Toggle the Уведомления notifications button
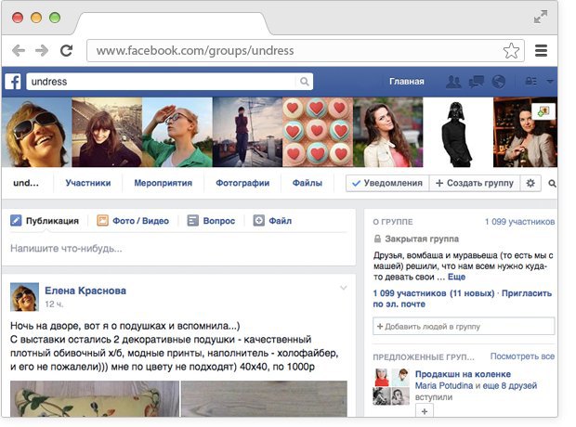Image resolution: width=576 pixels, height=427 pixels. click(387, 184)
